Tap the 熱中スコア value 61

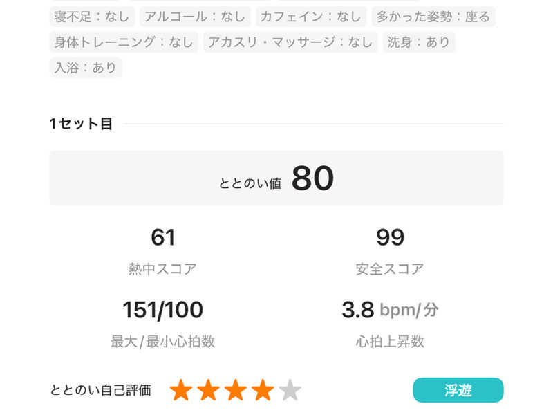point(162,238)
